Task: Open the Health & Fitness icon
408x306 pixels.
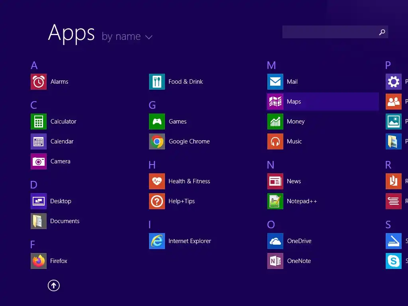Action: pyautogui.click(x=157, y=181)
